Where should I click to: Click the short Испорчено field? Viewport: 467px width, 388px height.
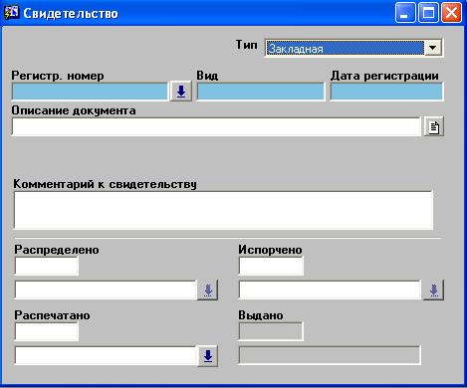pyautogui.click(x=271, y=266)
